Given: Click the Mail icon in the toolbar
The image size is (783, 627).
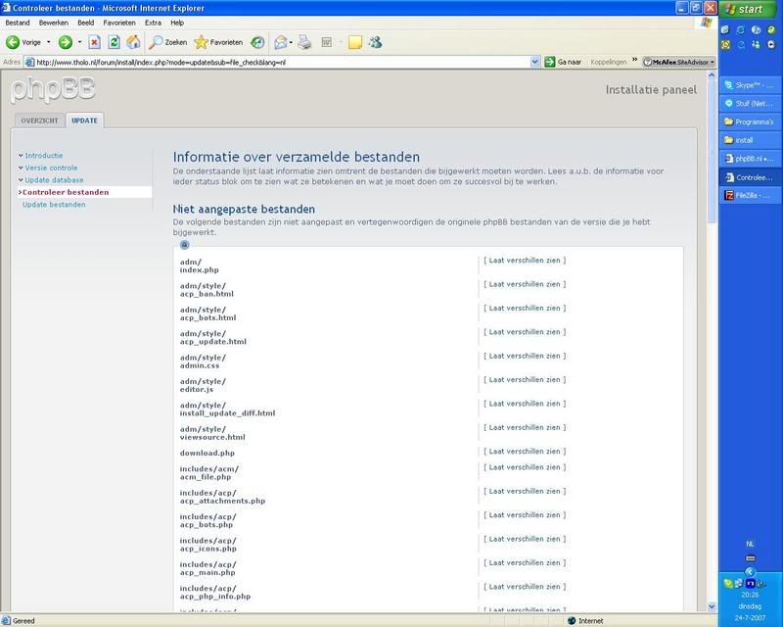Looking at the screenshot, I should (x=281, y=42).
